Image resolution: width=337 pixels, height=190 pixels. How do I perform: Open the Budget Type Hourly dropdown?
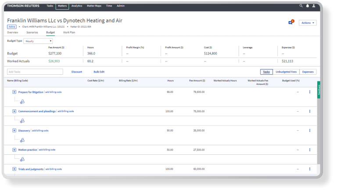point(38,41)
